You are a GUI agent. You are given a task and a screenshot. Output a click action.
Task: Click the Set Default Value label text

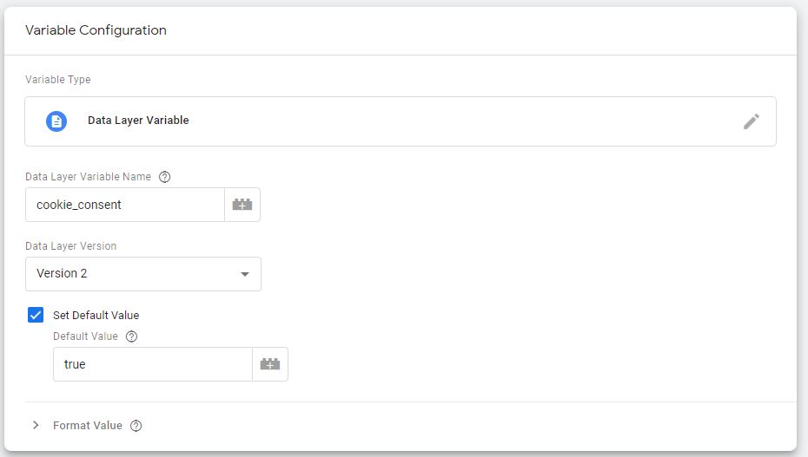click(x=96, y=315)
